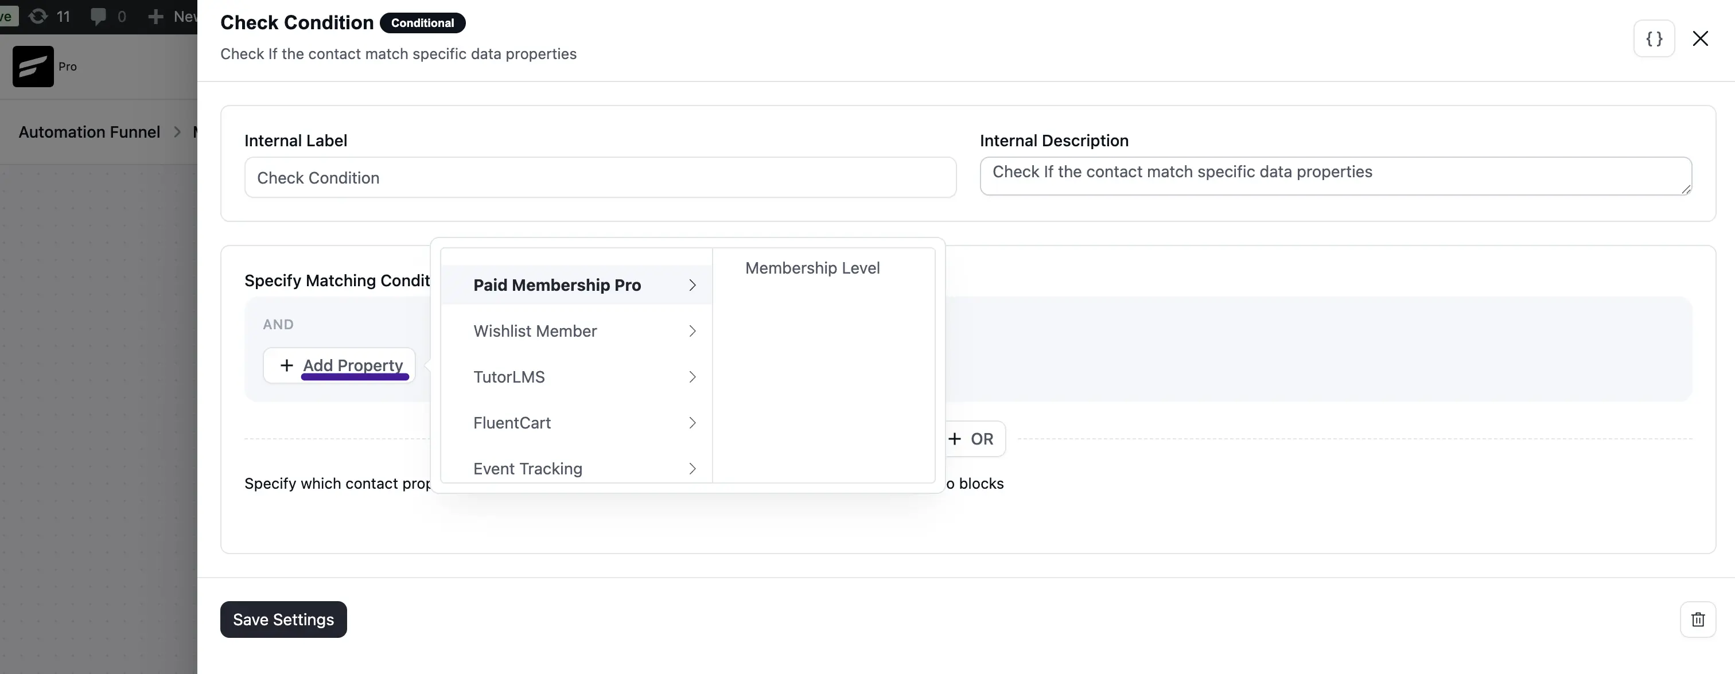Click the Conditional badge
This screenshot has width=1735, height=674.
[422, 23]
